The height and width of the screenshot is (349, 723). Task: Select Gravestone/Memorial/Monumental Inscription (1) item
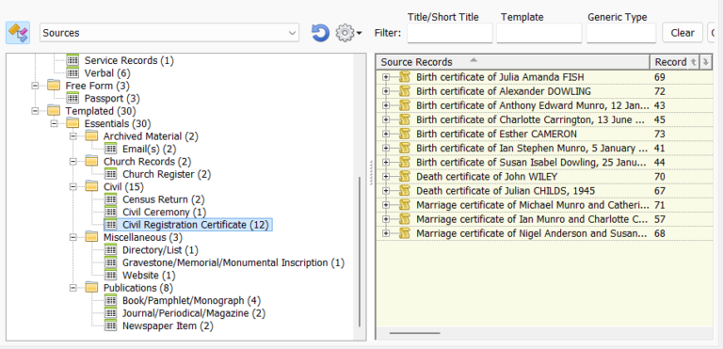(233, 262)
